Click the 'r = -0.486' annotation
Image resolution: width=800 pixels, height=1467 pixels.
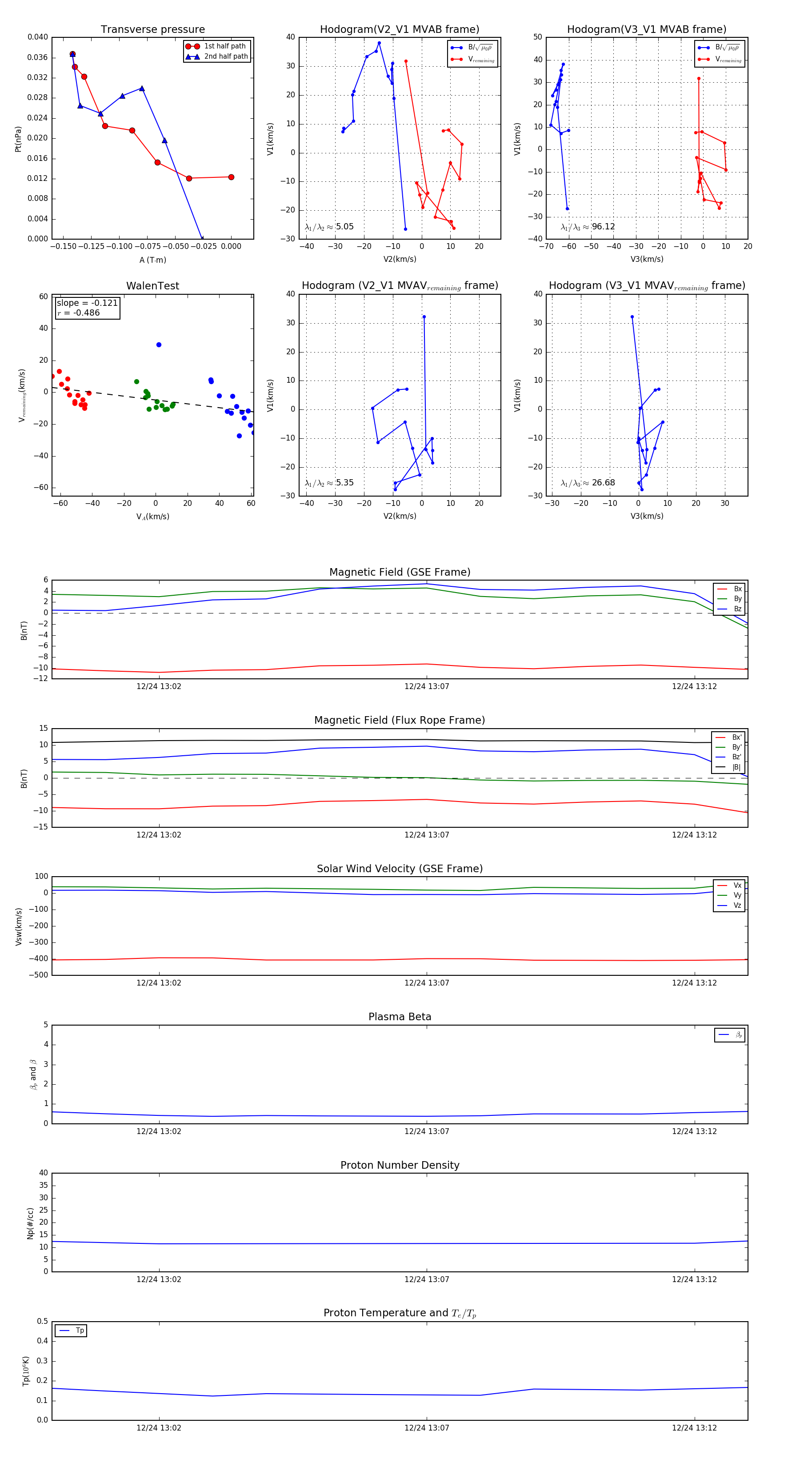pyautogui.click(x=79, y=313)
